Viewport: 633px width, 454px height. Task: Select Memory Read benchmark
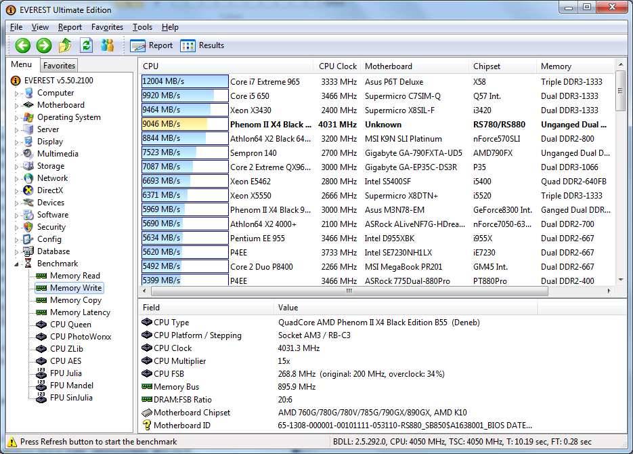pyautogui.click(x=74, y=276)
